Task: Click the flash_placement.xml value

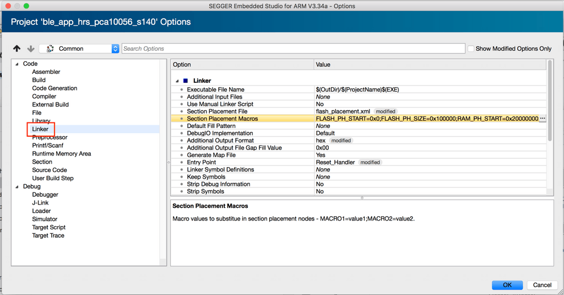Action: tap(343, 111)
